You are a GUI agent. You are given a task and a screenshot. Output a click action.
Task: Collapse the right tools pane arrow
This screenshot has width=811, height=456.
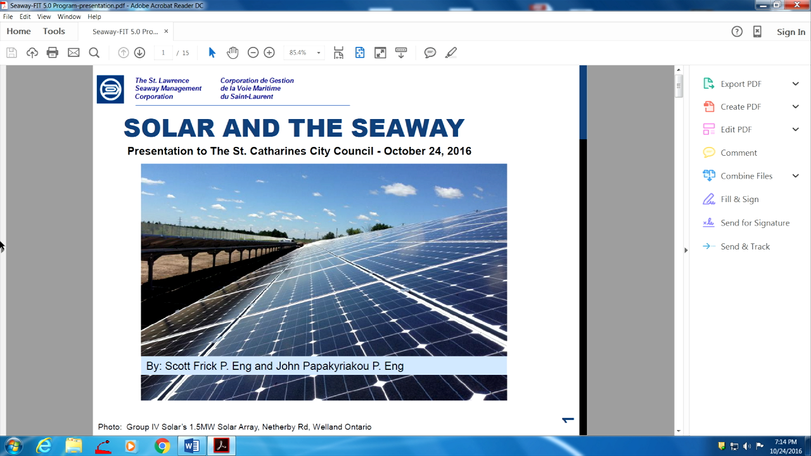pyautogui.click(x=686, y=250)
